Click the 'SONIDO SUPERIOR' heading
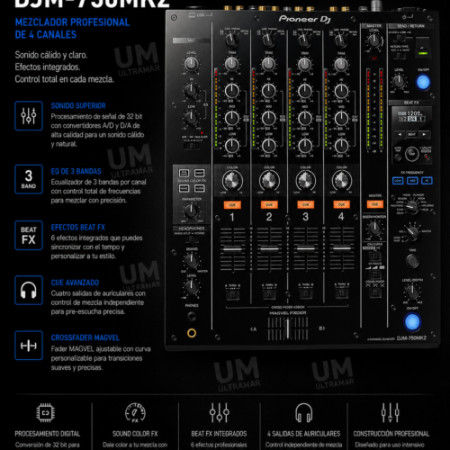 78,105
